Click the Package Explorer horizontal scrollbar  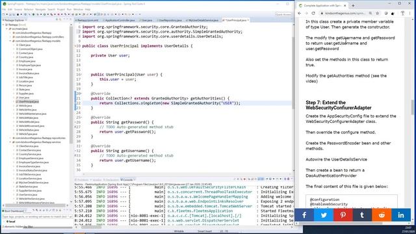(x=35, y=205)
